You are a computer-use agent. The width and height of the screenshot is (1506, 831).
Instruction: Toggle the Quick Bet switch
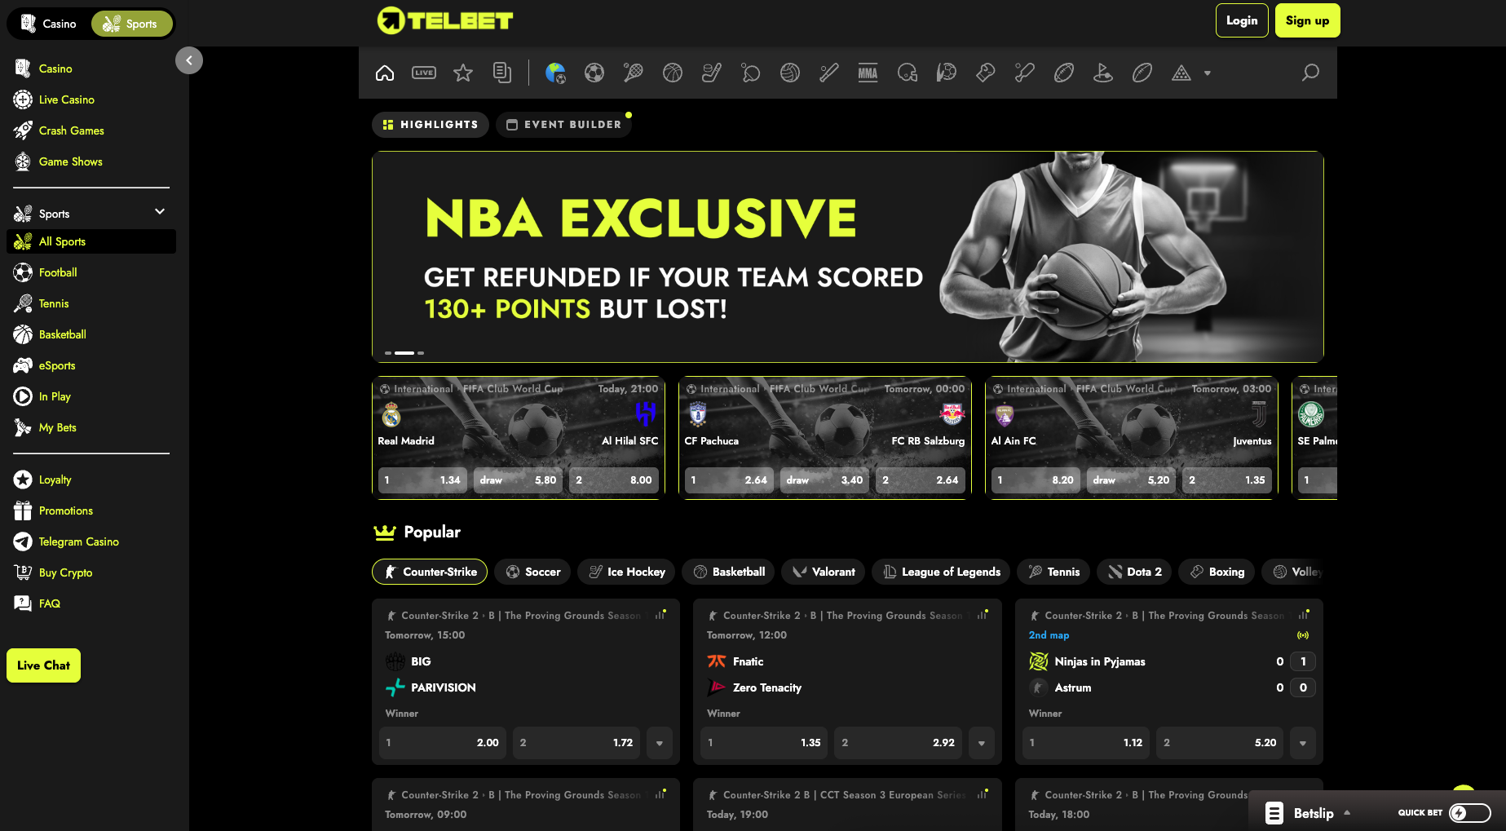pos(1470,813)
